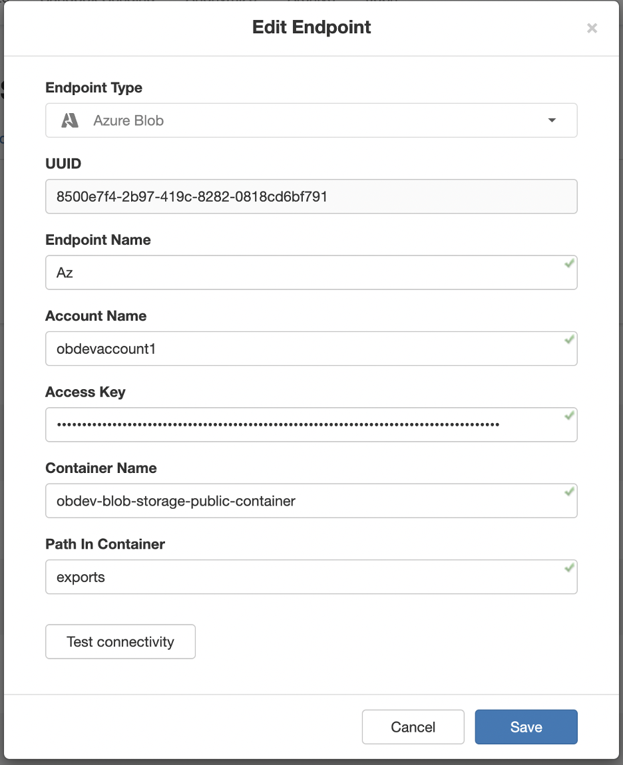Click the green check beside Access Key
The image size is (623, 765).
[568, 416]
